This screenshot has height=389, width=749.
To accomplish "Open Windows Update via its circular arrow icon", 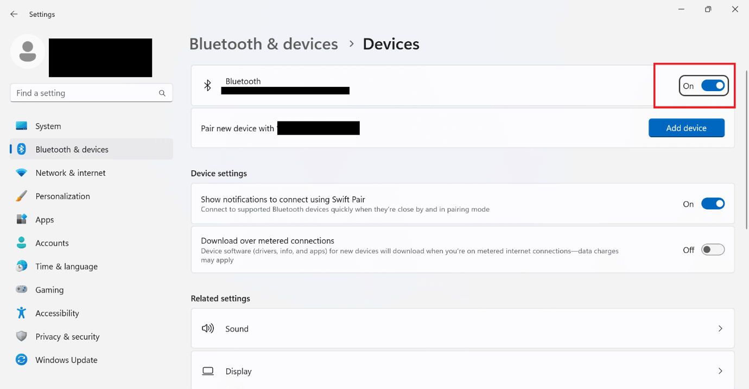I will [x=21, y=360].
